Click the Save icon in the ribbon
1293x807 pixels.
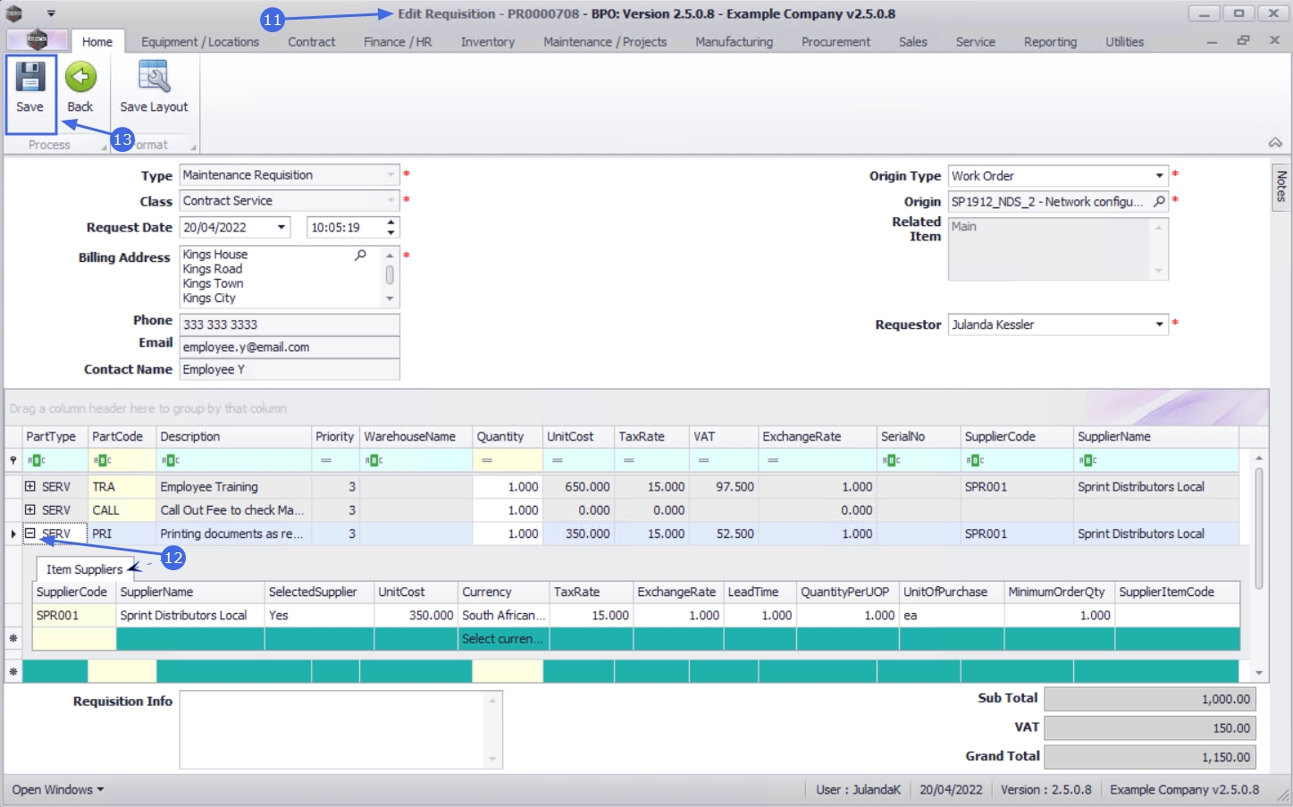29,79
